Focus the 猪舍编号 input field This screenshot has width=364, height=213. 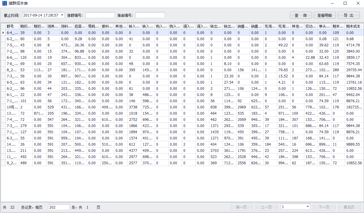click(x=150, y=15)
